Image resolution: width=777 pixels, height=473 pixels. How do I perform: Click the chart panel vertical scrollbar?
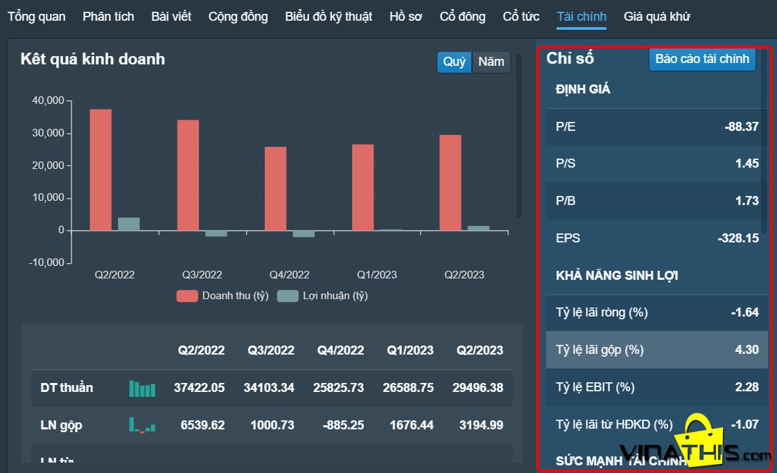pyautogui.click(x=519, y=135)
